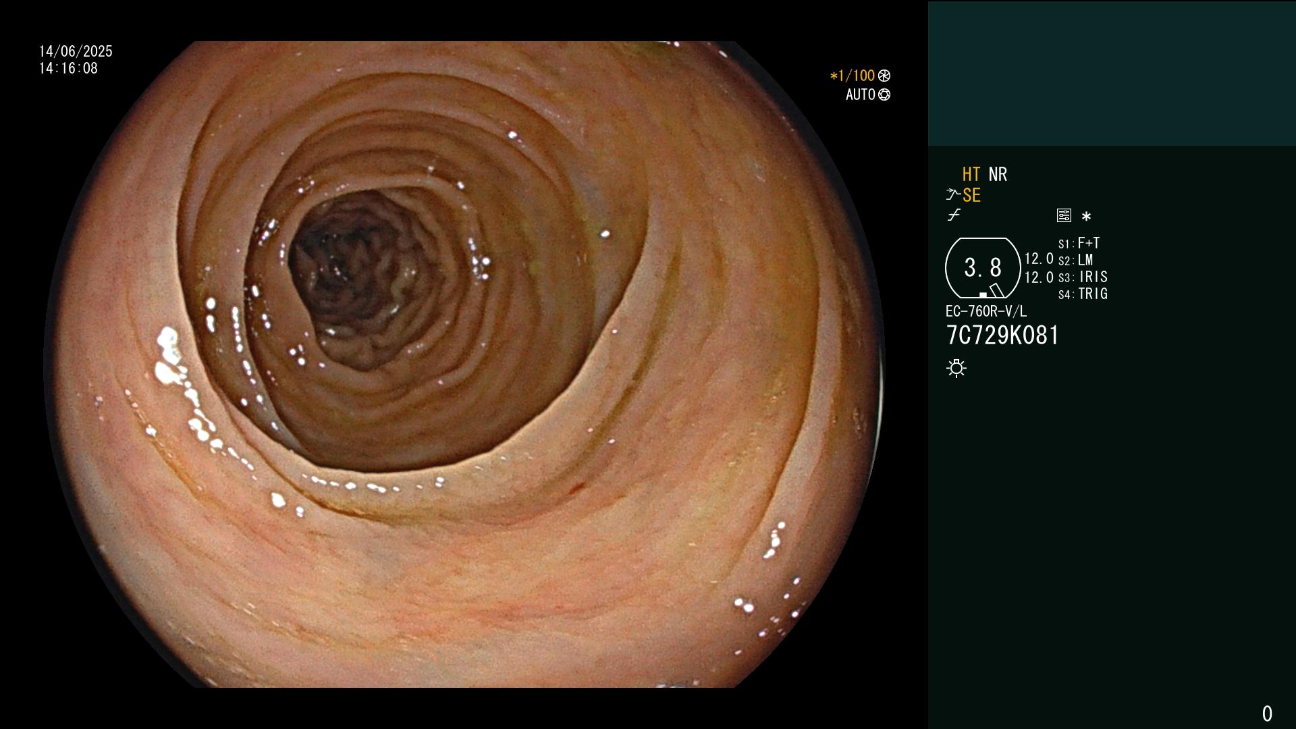Click the *1/100 shutter speed value

[x=852, y=76]
